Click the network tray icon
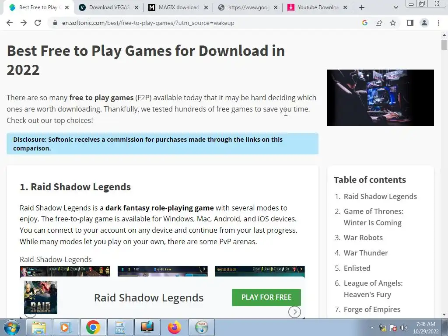Viewport: 448px width, 336px height. pyautogui.click(x=382, y=328)
